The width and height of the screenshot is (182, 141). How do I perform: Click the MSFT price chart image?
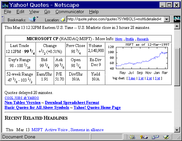[138, 59]
